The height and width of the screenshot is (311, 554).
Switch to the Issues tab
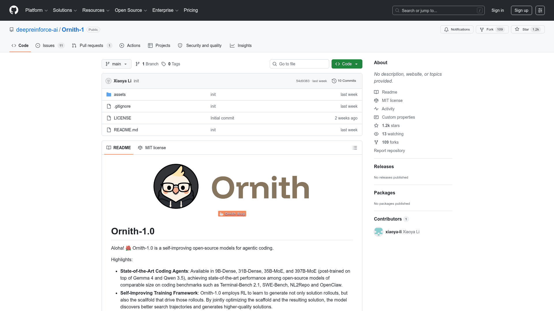pos(50,45)
